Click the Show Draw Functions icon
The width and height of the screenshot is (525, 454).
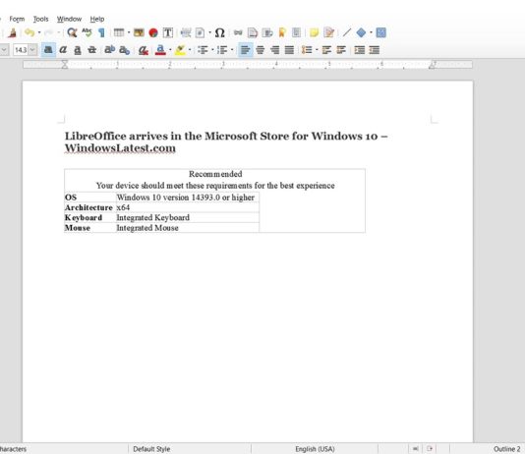click(381, 32)
